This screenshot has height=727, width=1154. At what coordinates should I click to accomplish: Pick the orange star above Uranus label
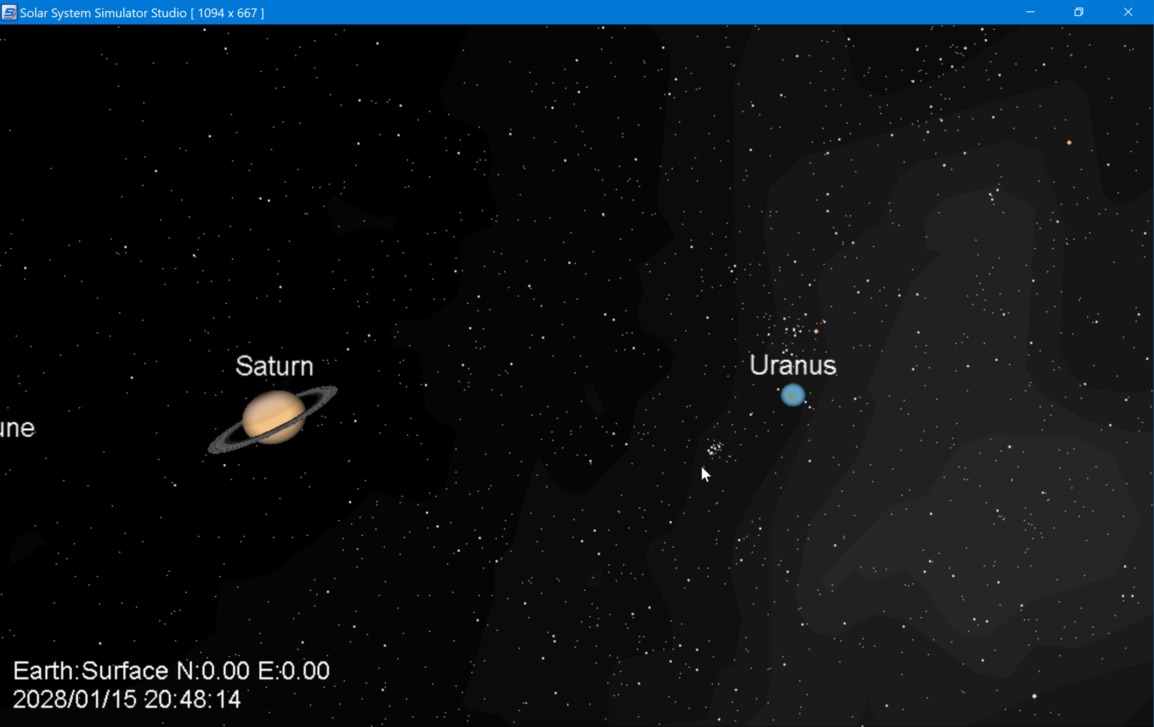coord(816,331)
